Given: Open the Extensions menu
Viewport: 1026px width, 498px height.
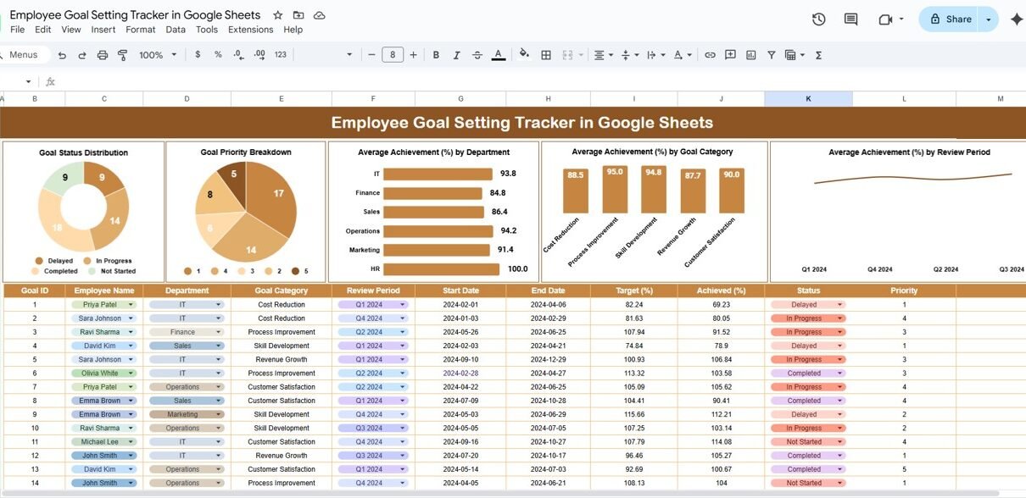Looking at the screenshot, I should (x=250, y=30).
